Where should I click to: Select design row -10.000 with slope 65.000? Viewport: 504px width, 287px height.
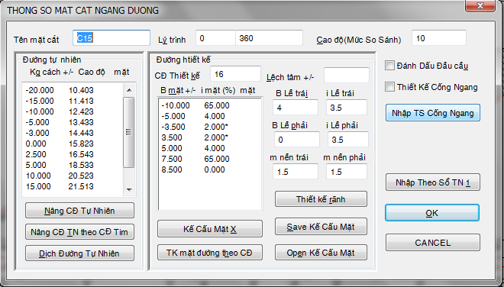click(x=209, y=105)
